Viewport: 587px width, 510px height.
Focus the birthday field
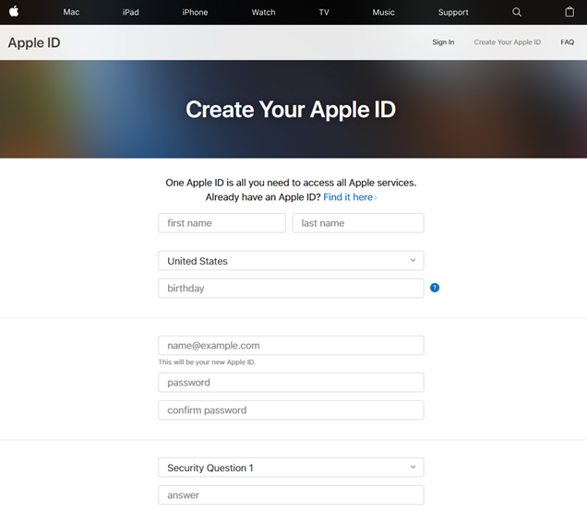(x=291, y=288)
